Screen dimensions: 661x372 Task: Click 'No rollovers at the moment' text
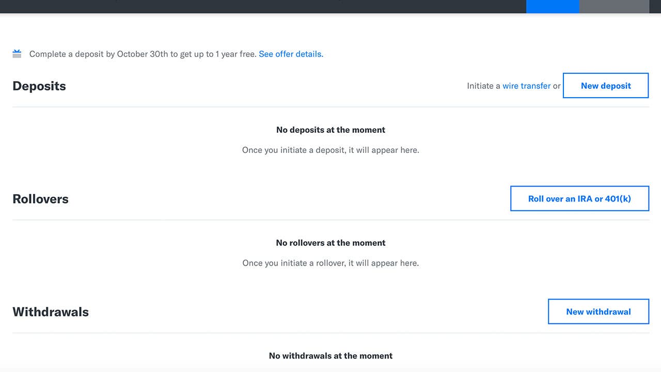coord(330,243)
